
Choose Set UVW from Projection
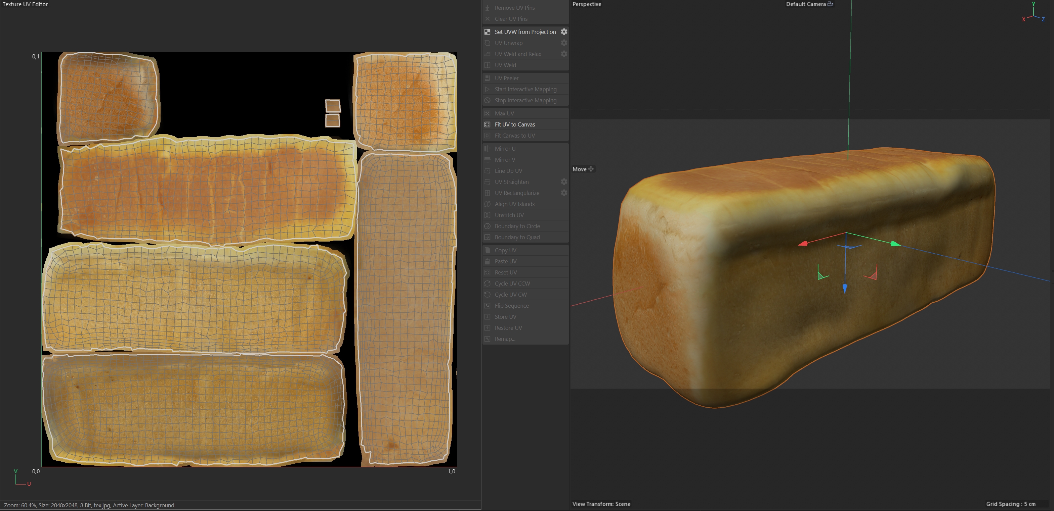(x=525, y=32)
